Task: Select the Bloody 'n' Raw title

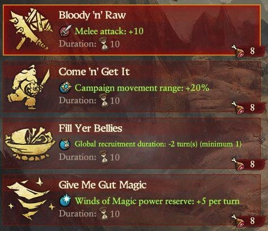Action: pyautogui.click(x=92, y=15)
